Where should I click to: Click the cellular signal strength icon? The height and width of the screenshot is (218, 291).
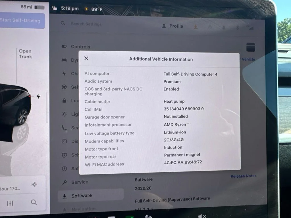coord(250,28)
